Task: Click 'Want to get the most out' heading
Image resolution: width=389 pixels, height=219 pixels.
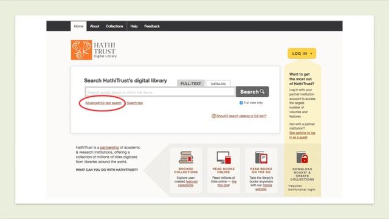Action: [x=301, y=79]
